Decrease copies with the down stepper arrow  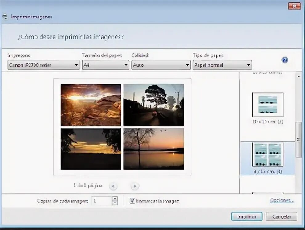click(x=115, y=203)
